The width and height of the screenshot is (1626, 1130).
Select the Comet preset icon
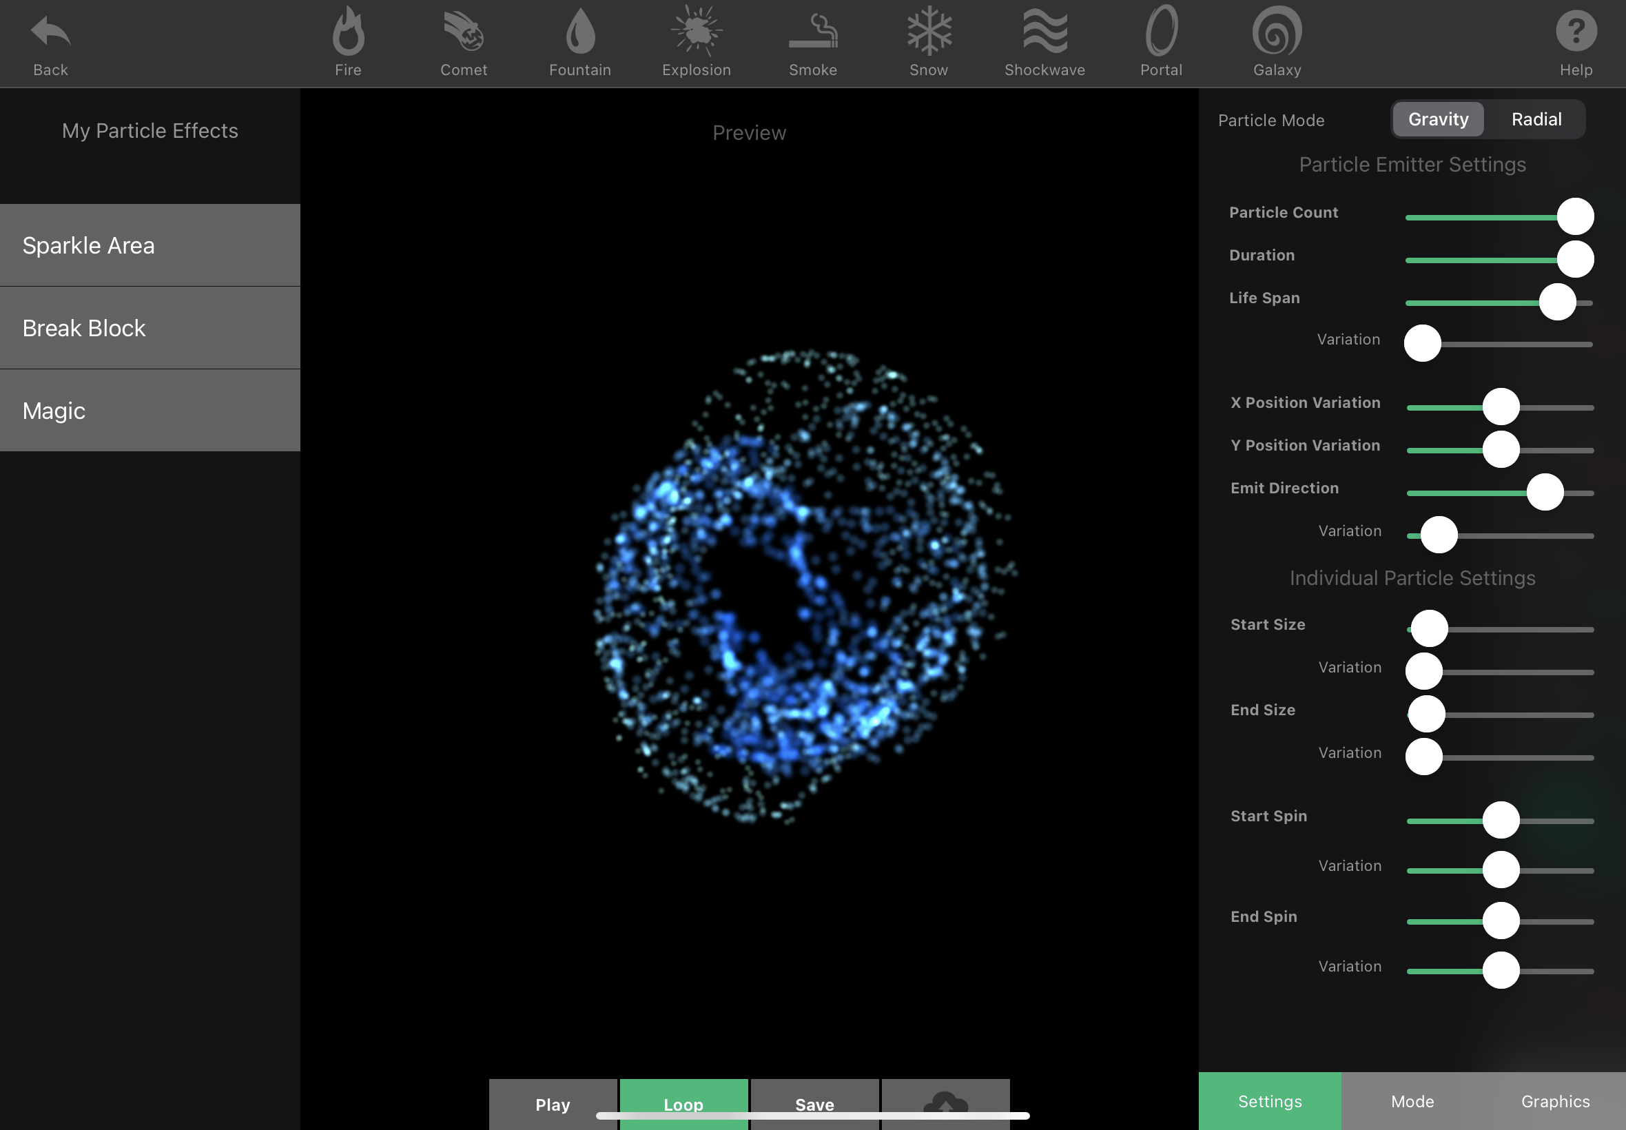click(464, 31)
